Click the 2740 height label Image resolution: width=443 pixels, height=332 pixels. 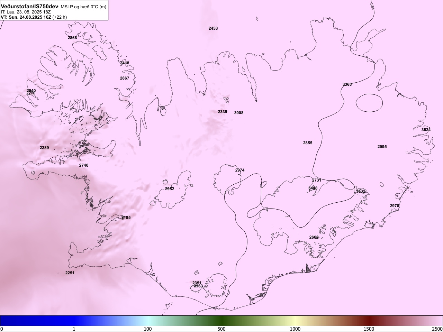(84, 165)
